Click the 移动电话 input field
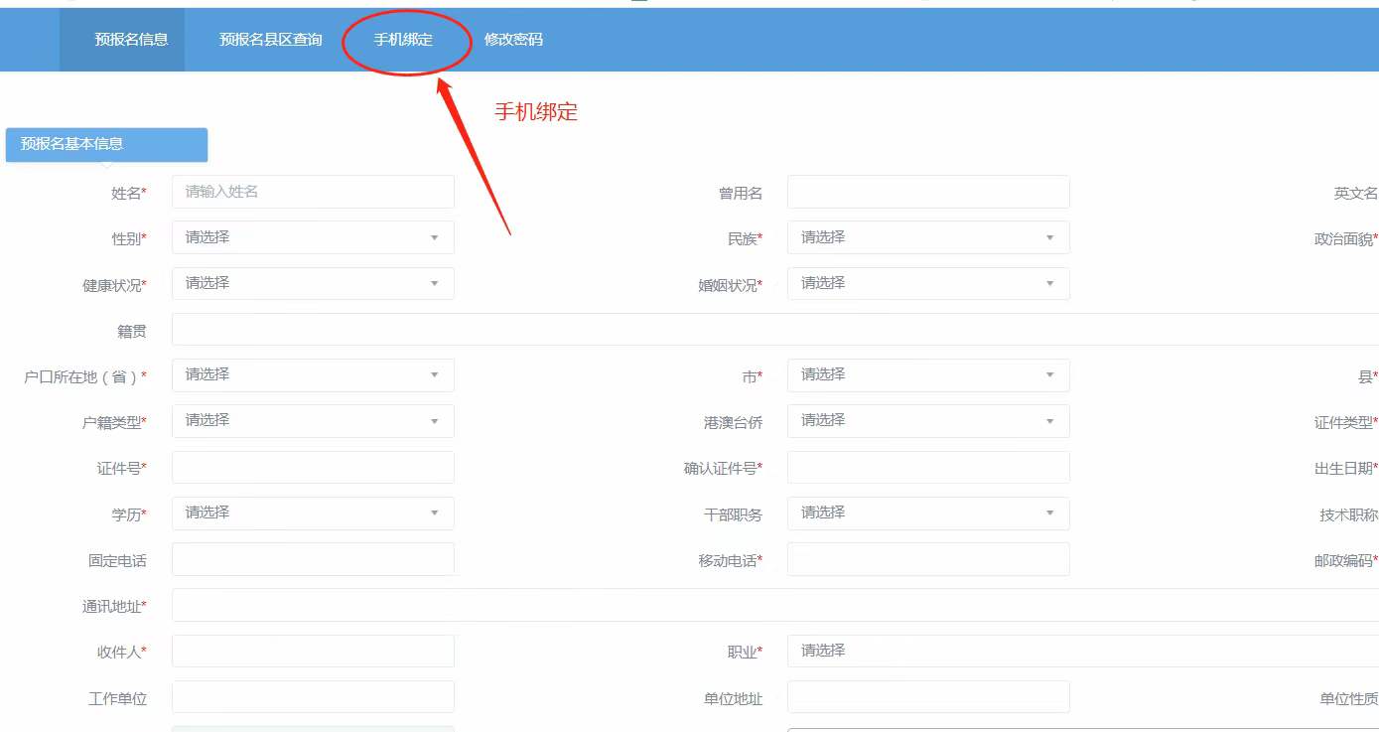 tap(928, 559)
